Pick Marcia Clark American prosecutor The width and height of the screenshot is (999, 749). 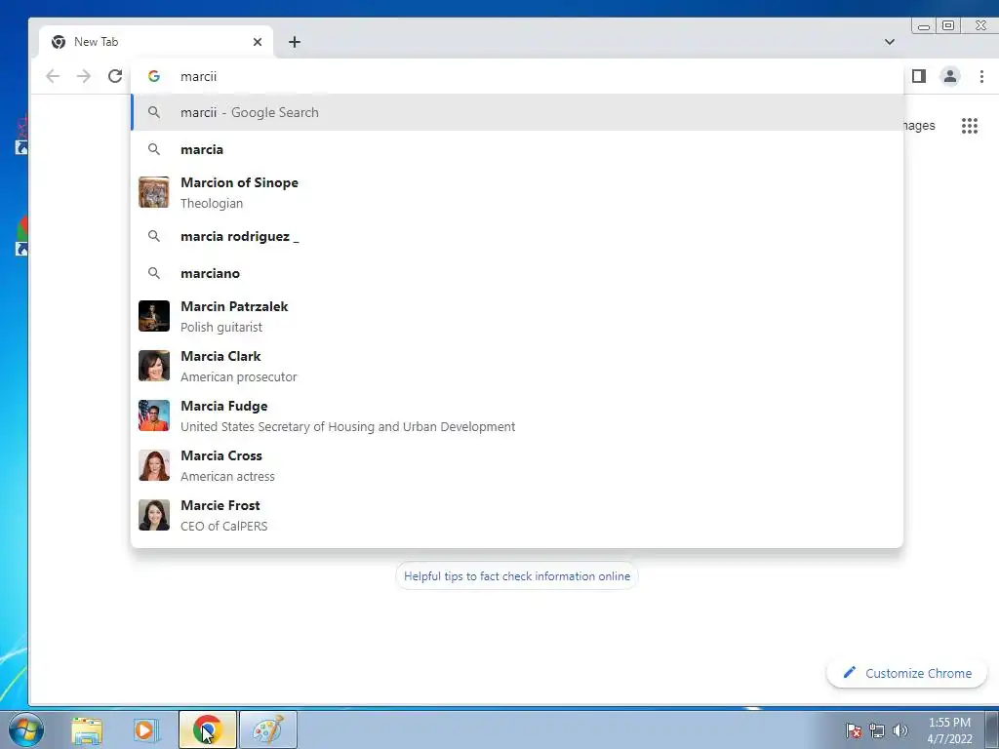point(517,367)
